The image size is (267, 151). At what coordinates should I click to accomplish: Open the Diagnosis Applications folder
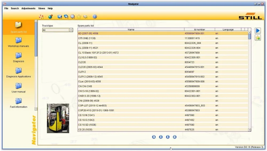pyautogui.click(x=18, y=73)
